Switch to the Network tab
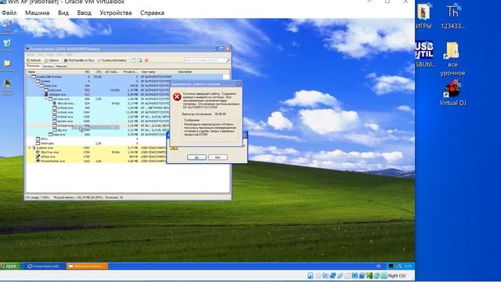Image resolution: width=501 pixels, height=282 pixels. 61,66
